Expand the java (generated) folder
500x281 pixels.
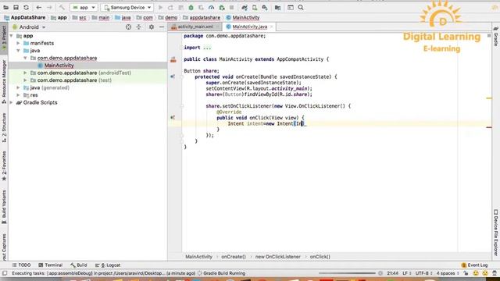[18, 87]
